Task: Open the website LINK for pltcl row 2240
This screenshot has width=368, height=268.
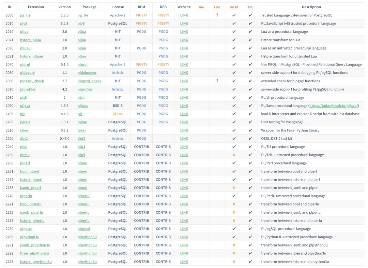Action: pos(184,147)
